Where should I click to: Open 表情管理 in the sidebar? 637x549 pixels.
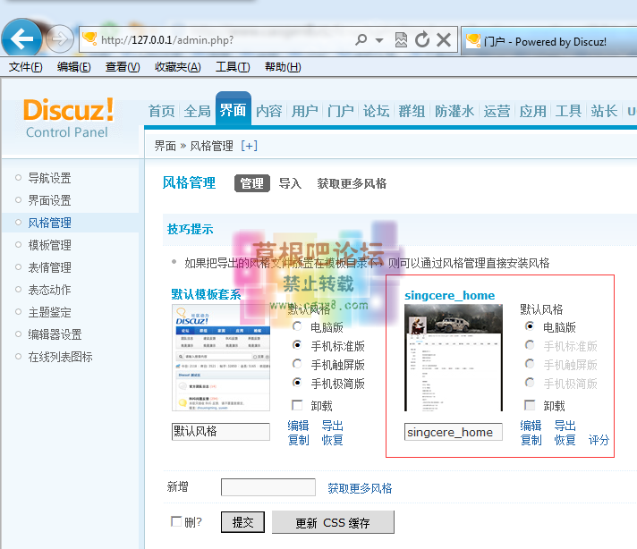tap(49, 267)
